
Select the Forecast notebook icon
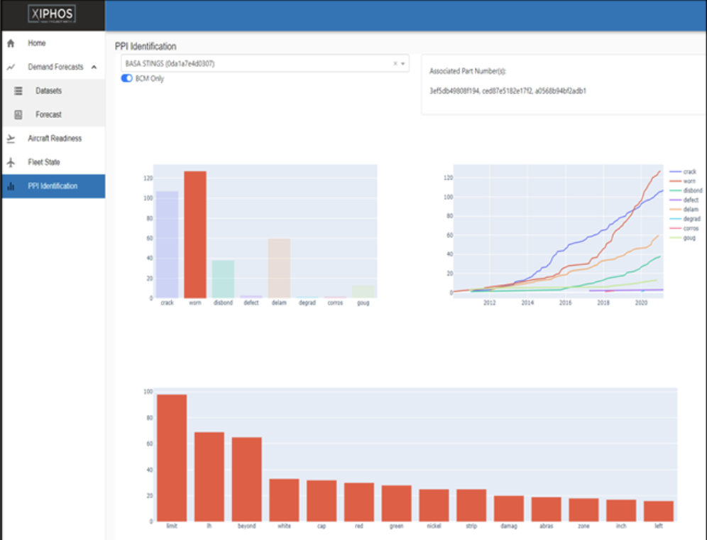point(18,114)
